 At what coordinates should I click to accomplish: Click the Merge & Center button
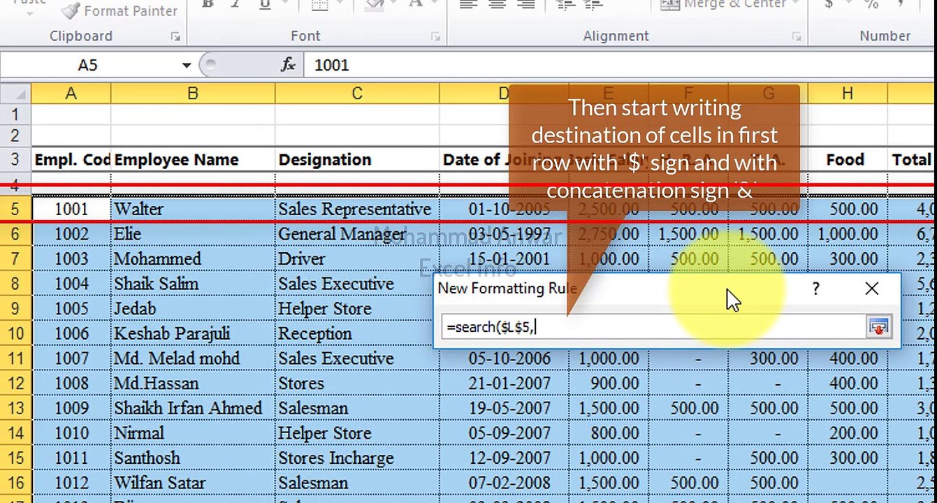(x=724, y=6)
